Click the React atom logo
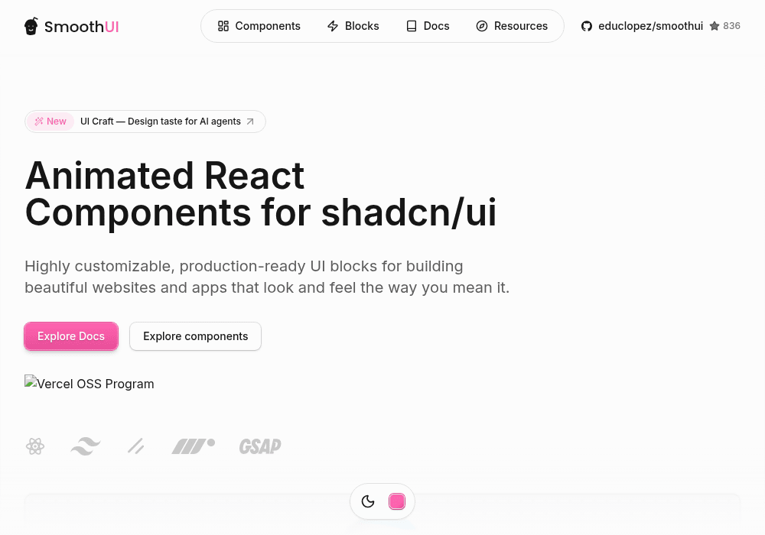Viewport: 765px width, 535px height. point(35,446)
